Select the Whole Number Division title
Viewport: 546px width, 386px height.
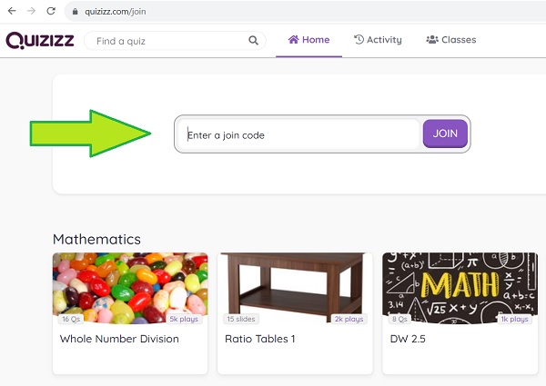click(119, 339)
